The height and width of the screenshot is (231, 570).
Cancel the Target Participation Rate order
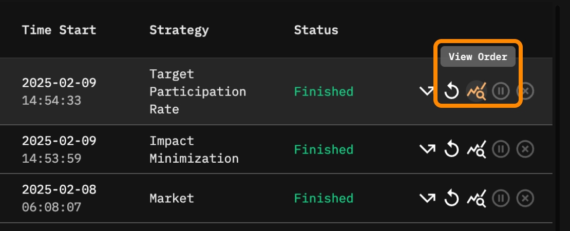point(525,92)
